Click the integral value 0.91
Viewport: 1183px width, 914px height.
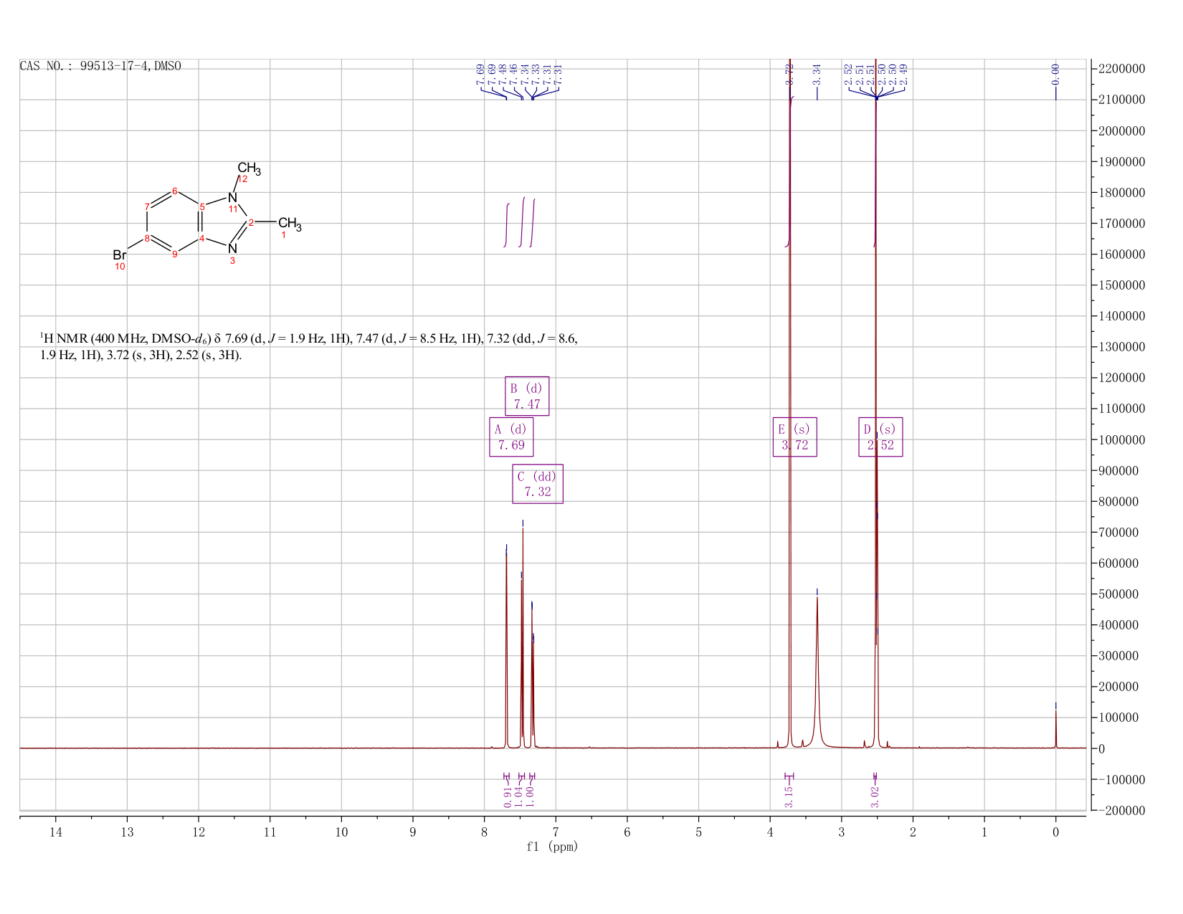[508, 797]
